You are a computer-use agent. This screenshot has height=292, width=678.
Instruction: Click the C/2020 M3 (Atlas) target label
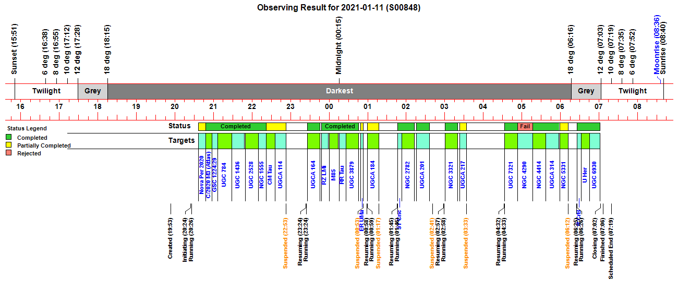click(209, 174)
